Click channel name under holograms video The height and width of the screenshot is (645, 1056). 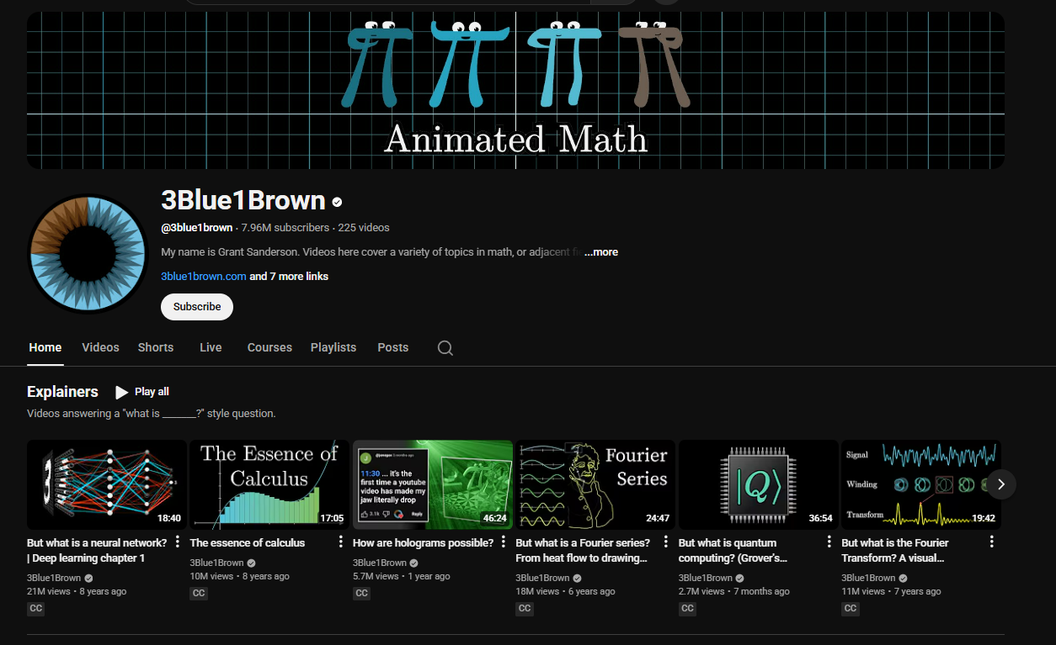coord(380,563)
